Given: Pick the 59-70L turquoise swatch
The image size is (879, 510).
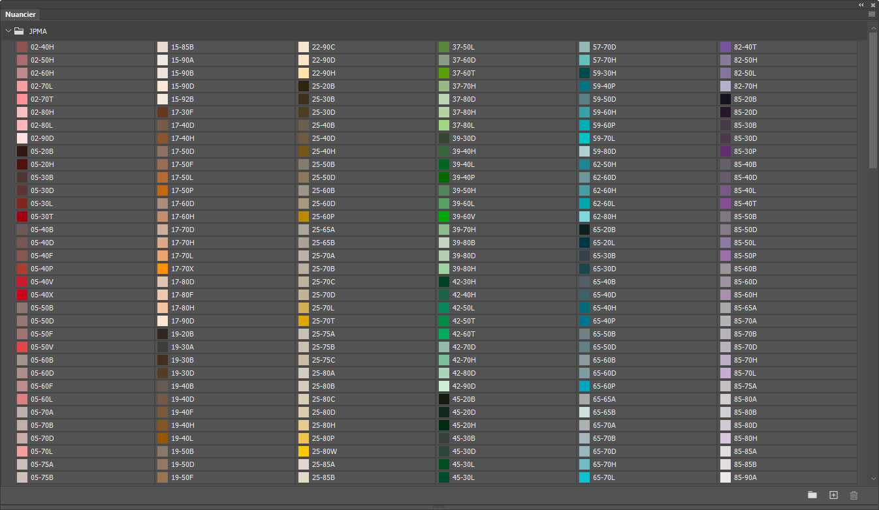Looking at the screenshot, I should pos(584,138).
